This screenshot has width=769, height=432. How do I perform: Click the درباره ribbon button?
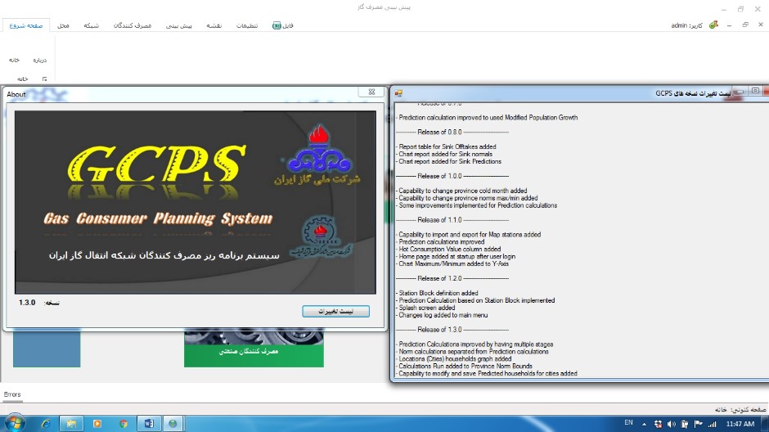[40, 60]
